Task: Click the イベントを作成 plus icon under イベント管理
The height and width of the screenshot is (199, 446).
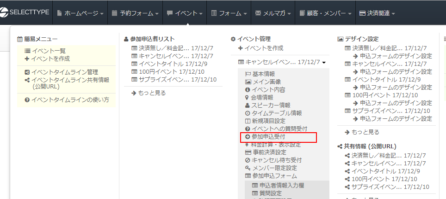Action: tap(241, 48)
